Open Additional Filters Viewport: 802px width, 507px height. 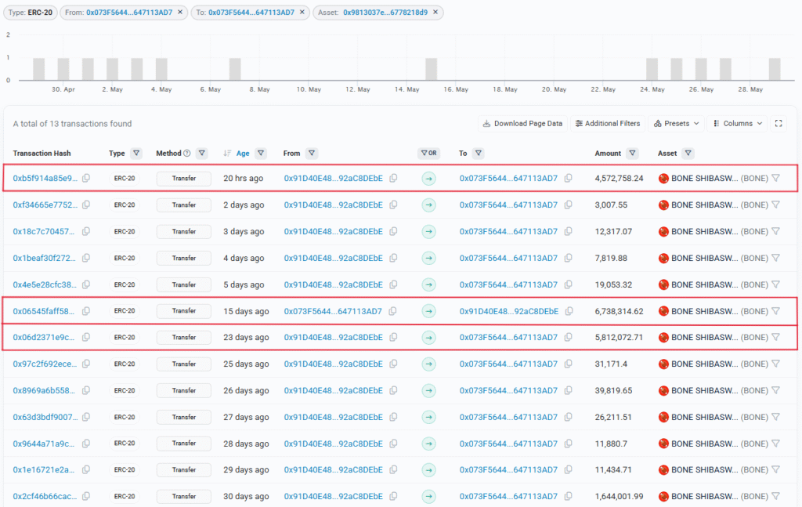(x=608, y=123)
